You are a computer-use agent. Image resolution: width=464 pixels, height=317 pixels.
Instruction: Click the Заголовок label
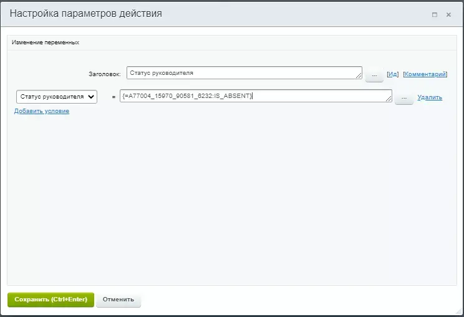point(105,74)
